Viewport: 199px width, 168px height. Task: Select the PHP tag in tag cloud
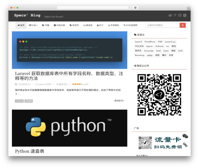tap(160, 42)
